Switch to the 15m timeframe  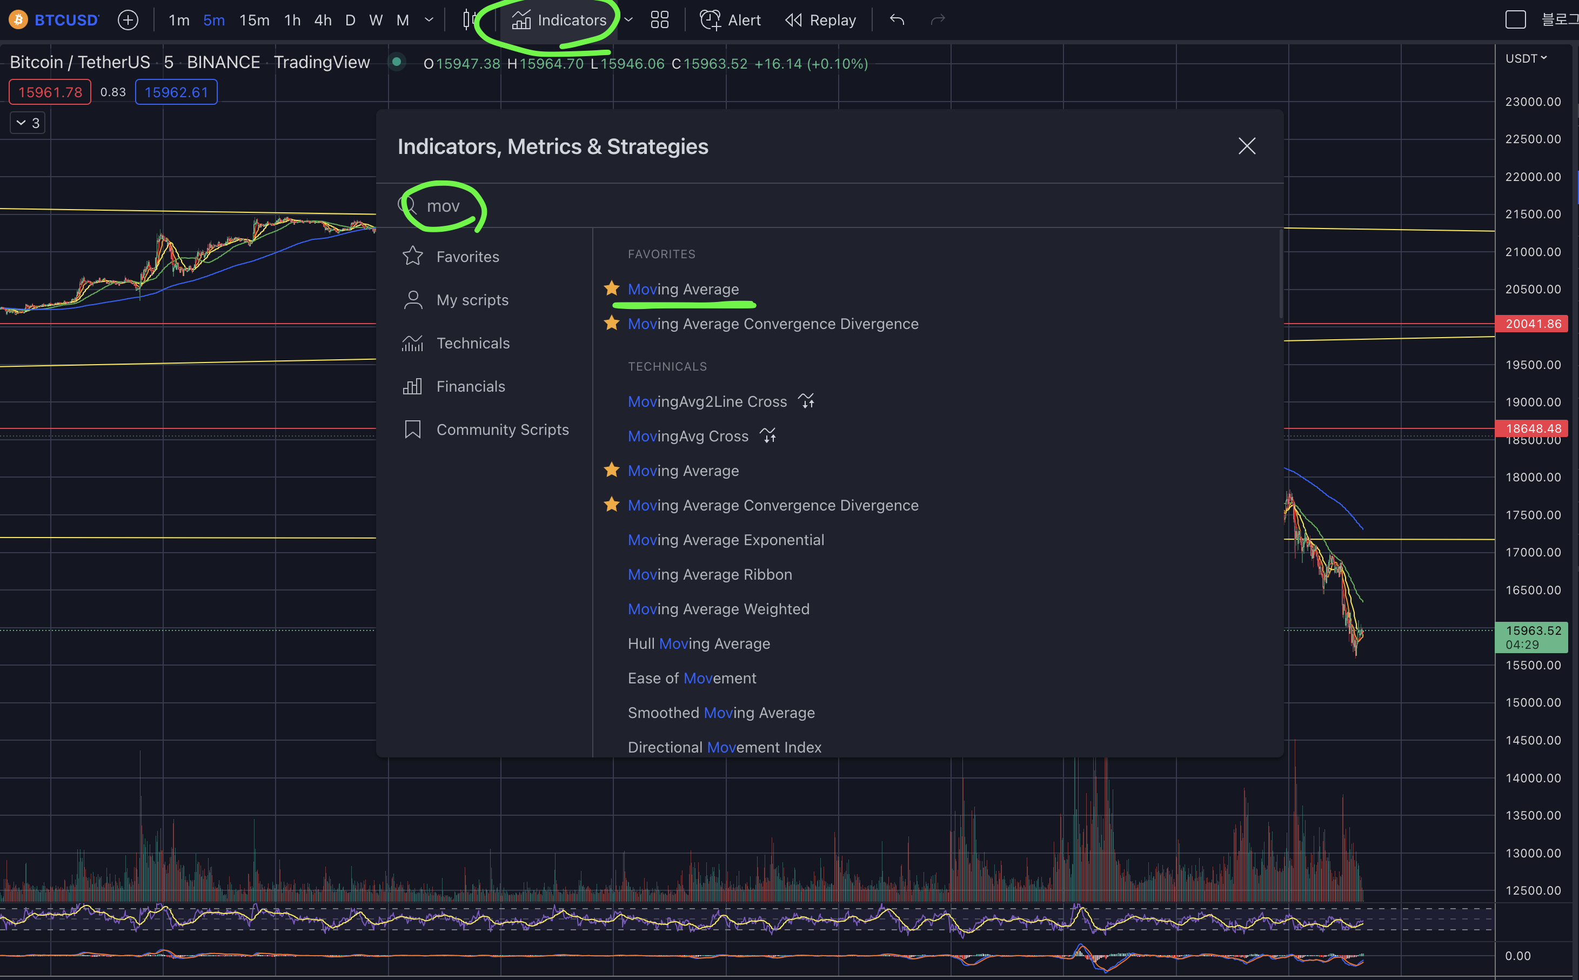pos(254,20)
